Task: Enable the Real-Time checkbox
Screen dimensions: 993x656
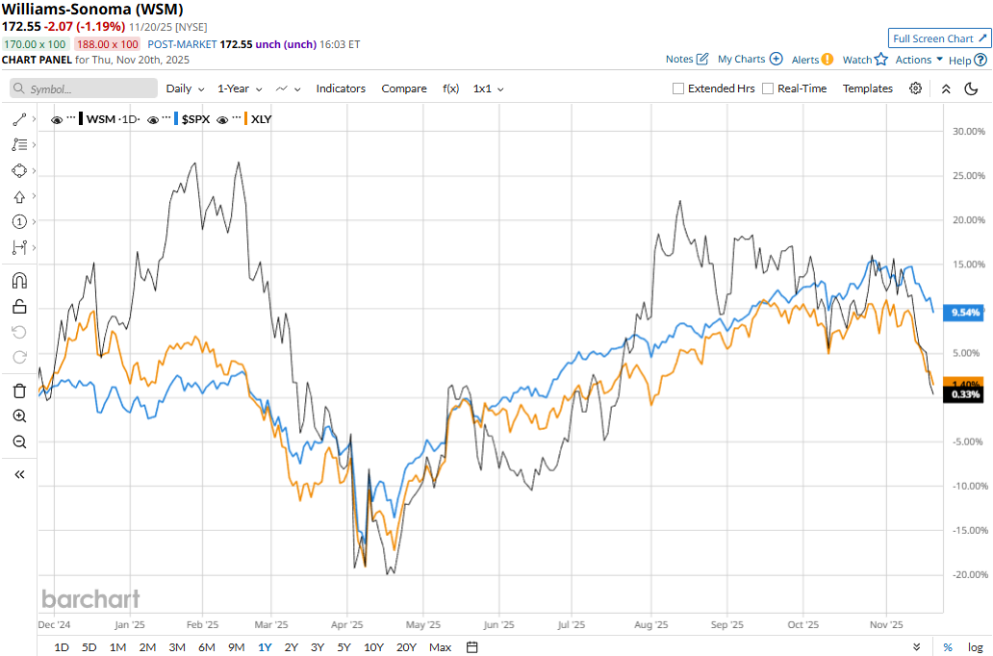Action: (768, 88)
